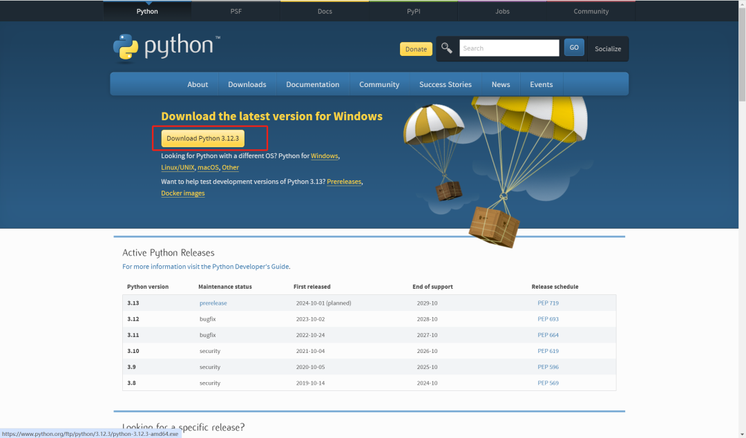The image size is (746, 438).
Task: Click the prerelease status link for 3.13
Action: click(x=213, y=303)
